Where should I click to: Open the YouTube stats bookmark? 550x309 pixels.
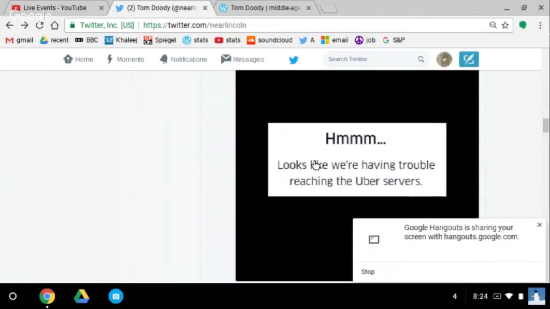click(227, 40)
